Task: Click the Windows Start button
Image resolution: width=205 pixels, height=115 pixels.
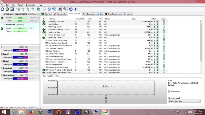Action: click(4, 112)
